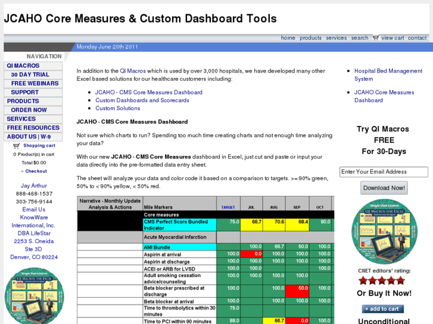The width and height of the screenshot is (433, 324).
Task: Select ABOUT US | W-9 in the sidebar
Action: point(33,137)
